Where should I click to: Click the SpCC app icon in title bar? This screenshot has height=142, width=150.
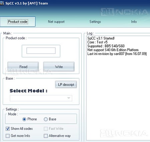tap(2, 3)
